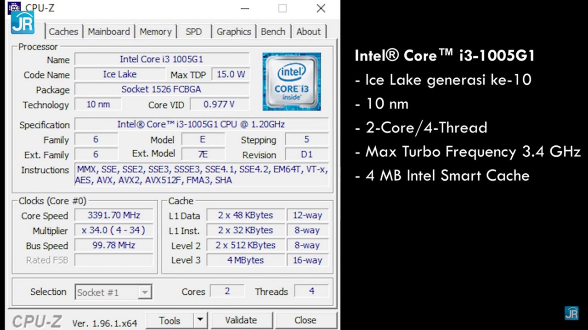Screen dimensions: 588x330
Task: View the About tab
Action: [x=308, y=32]
